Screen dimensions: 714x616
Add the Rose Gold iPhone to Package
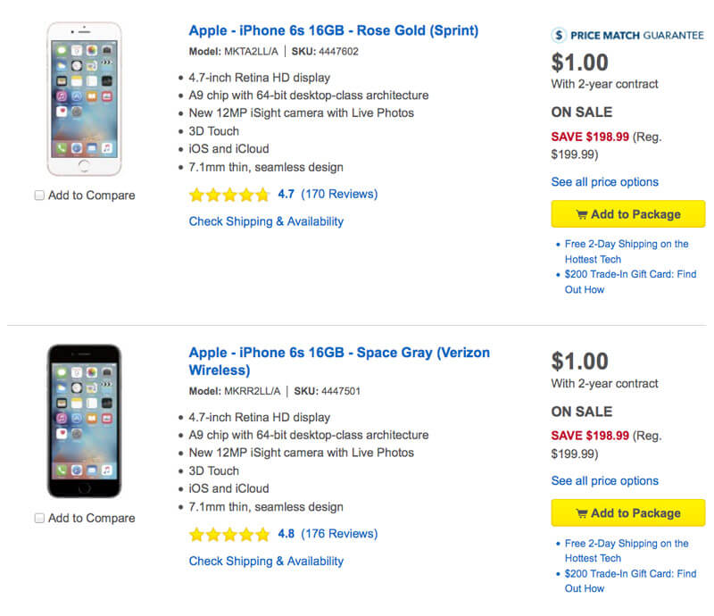(628, 214)
